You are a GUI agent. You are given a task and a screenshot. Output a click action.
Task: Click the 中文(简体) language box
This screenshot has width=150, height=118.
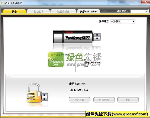121,22
